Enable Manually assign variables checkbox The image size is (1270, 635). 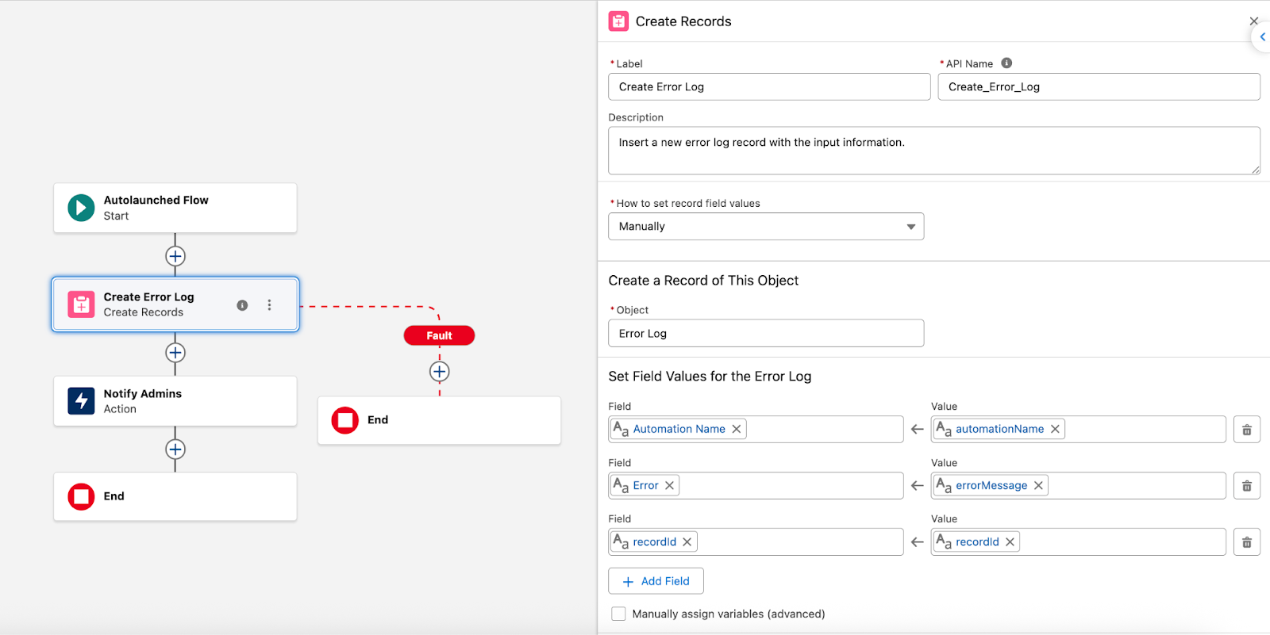618,614
